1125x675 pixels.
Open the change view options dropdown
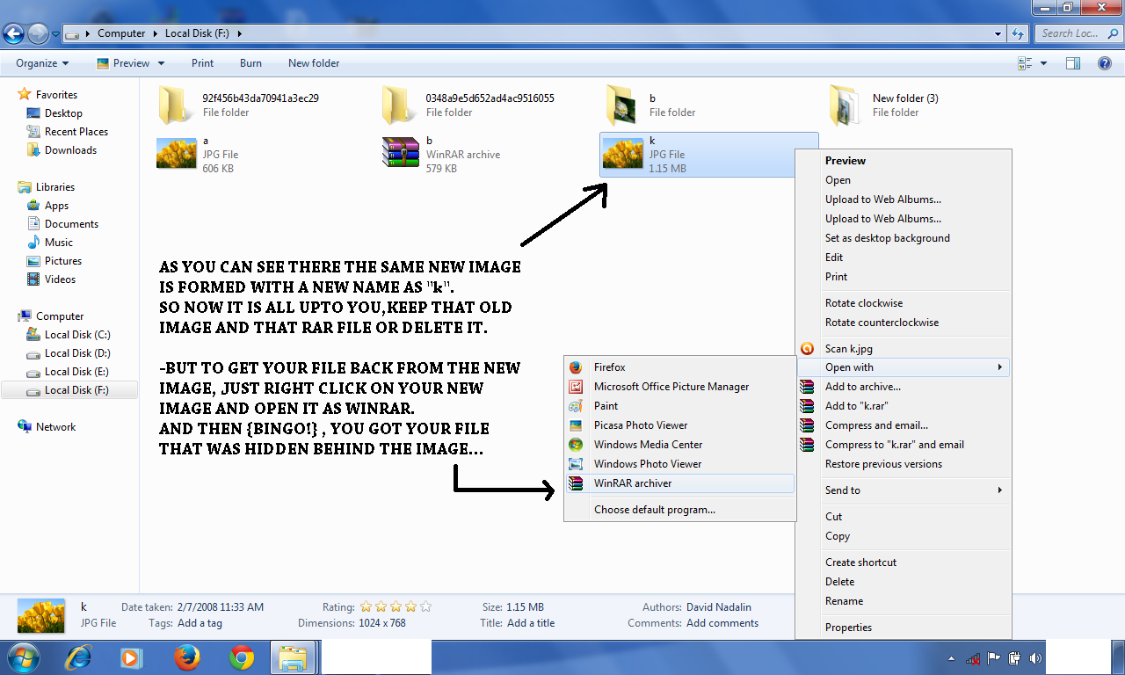[1044, 63]
